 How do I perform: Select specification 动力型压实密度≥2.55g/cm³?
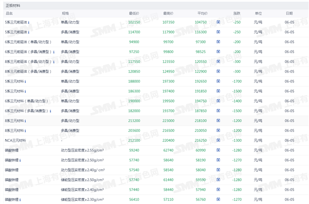click(82, 150)
